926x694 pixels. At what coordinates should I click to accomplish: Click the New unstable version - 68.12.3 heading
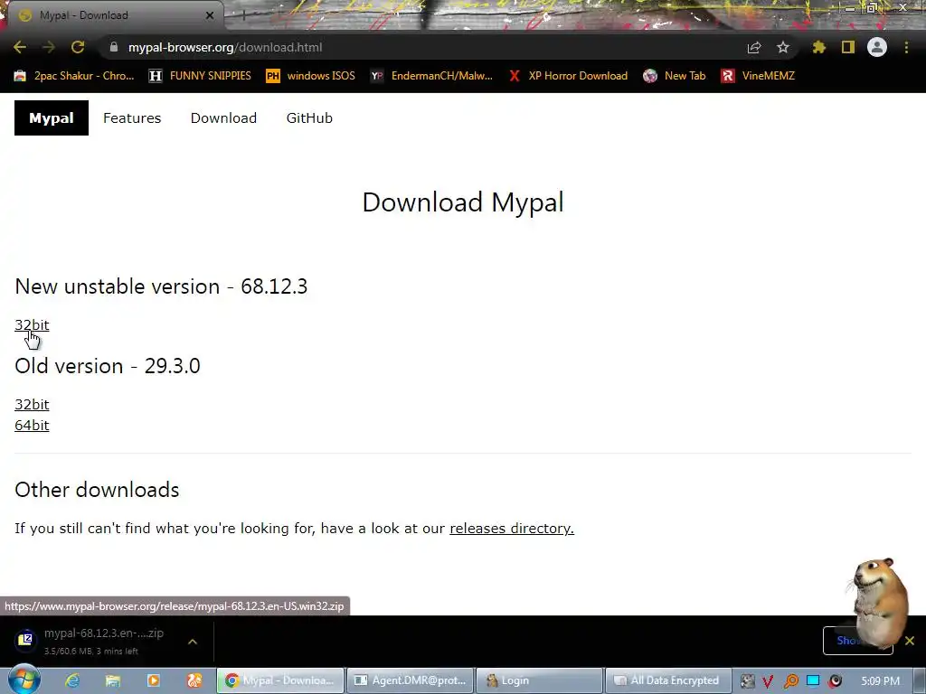(161, 286)
